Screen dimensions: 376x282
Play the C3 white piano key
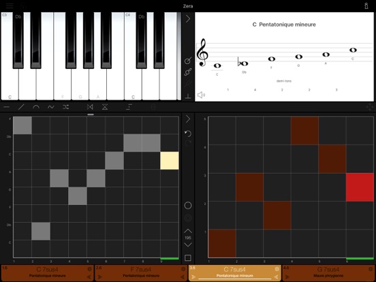(x=10, y=84)
